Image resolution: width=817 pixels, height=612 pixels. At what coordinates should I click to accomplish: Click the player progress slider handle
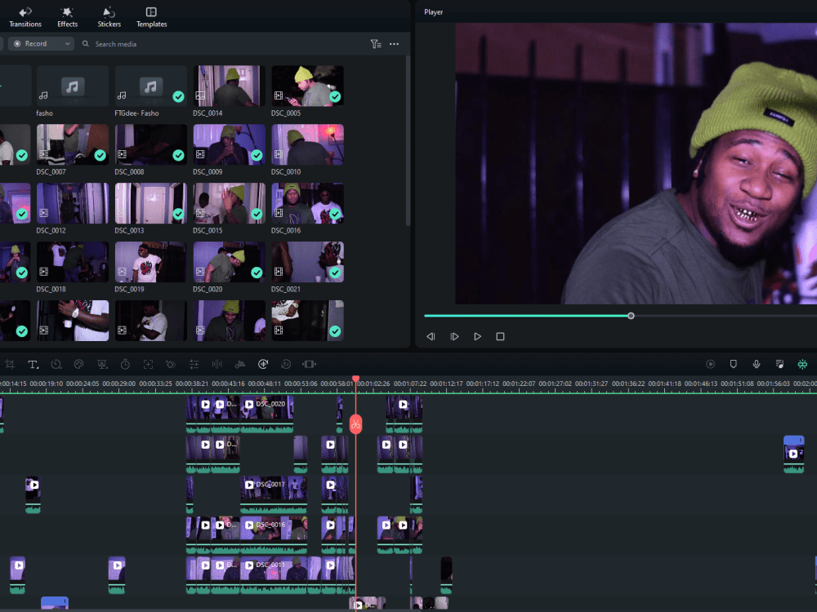tap(631, 316)
